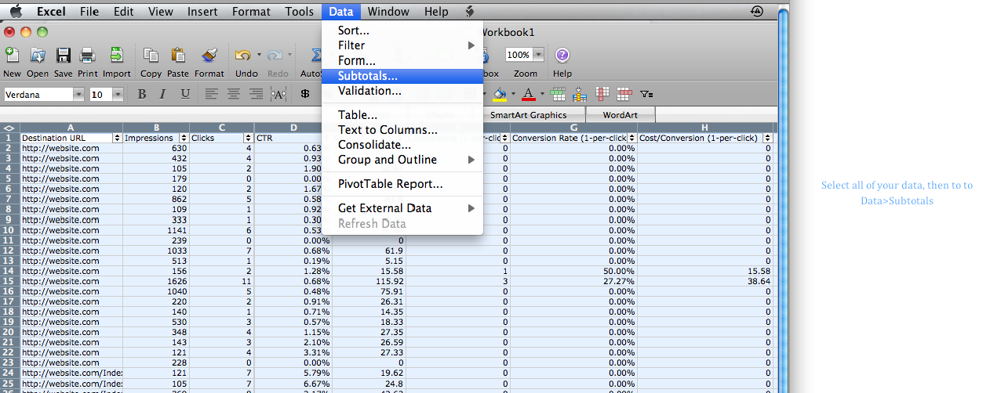Image resolution: width=1001 pixels, height=393 pixels.
Task: Open the Cost/Conversion filter dropdown
Action: pyautogui.click(x=768, y=138)
